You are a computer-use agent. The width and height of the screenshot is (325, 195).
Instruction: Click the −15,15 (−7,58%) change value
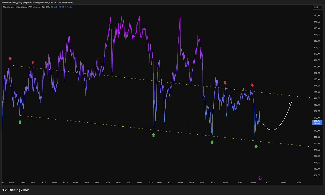point(66,7)
